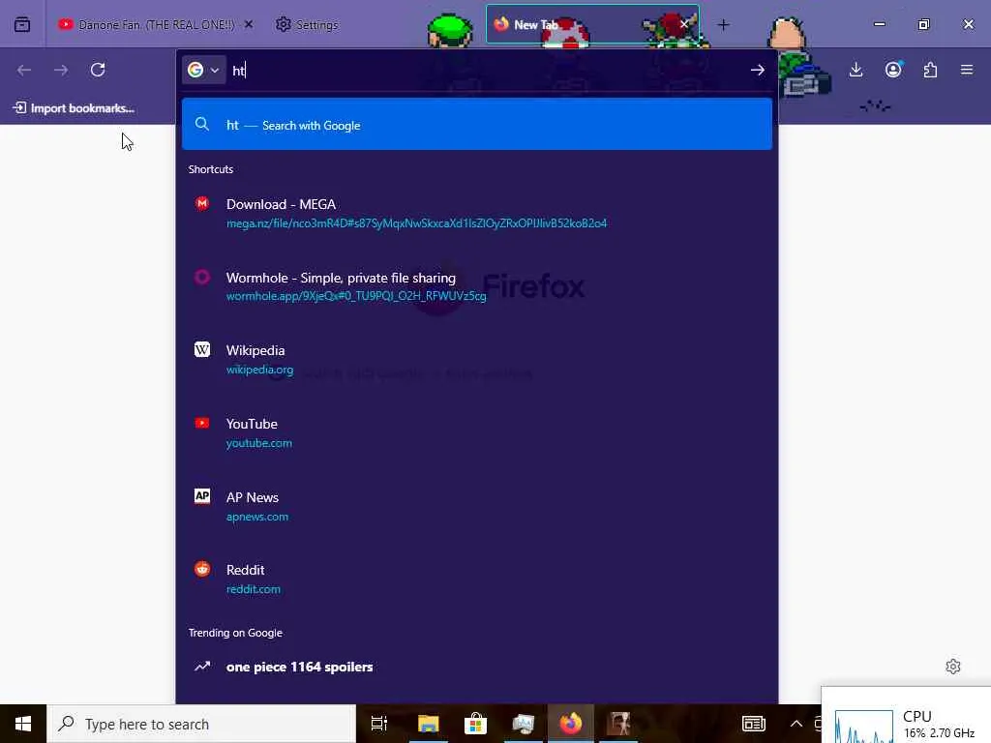The image size is (991, 743).
Task: Click the Reddit favicon icon
Action: click(x=201, y=569)
